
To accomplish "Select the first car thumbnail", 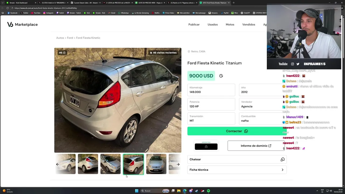I will 65,164.
